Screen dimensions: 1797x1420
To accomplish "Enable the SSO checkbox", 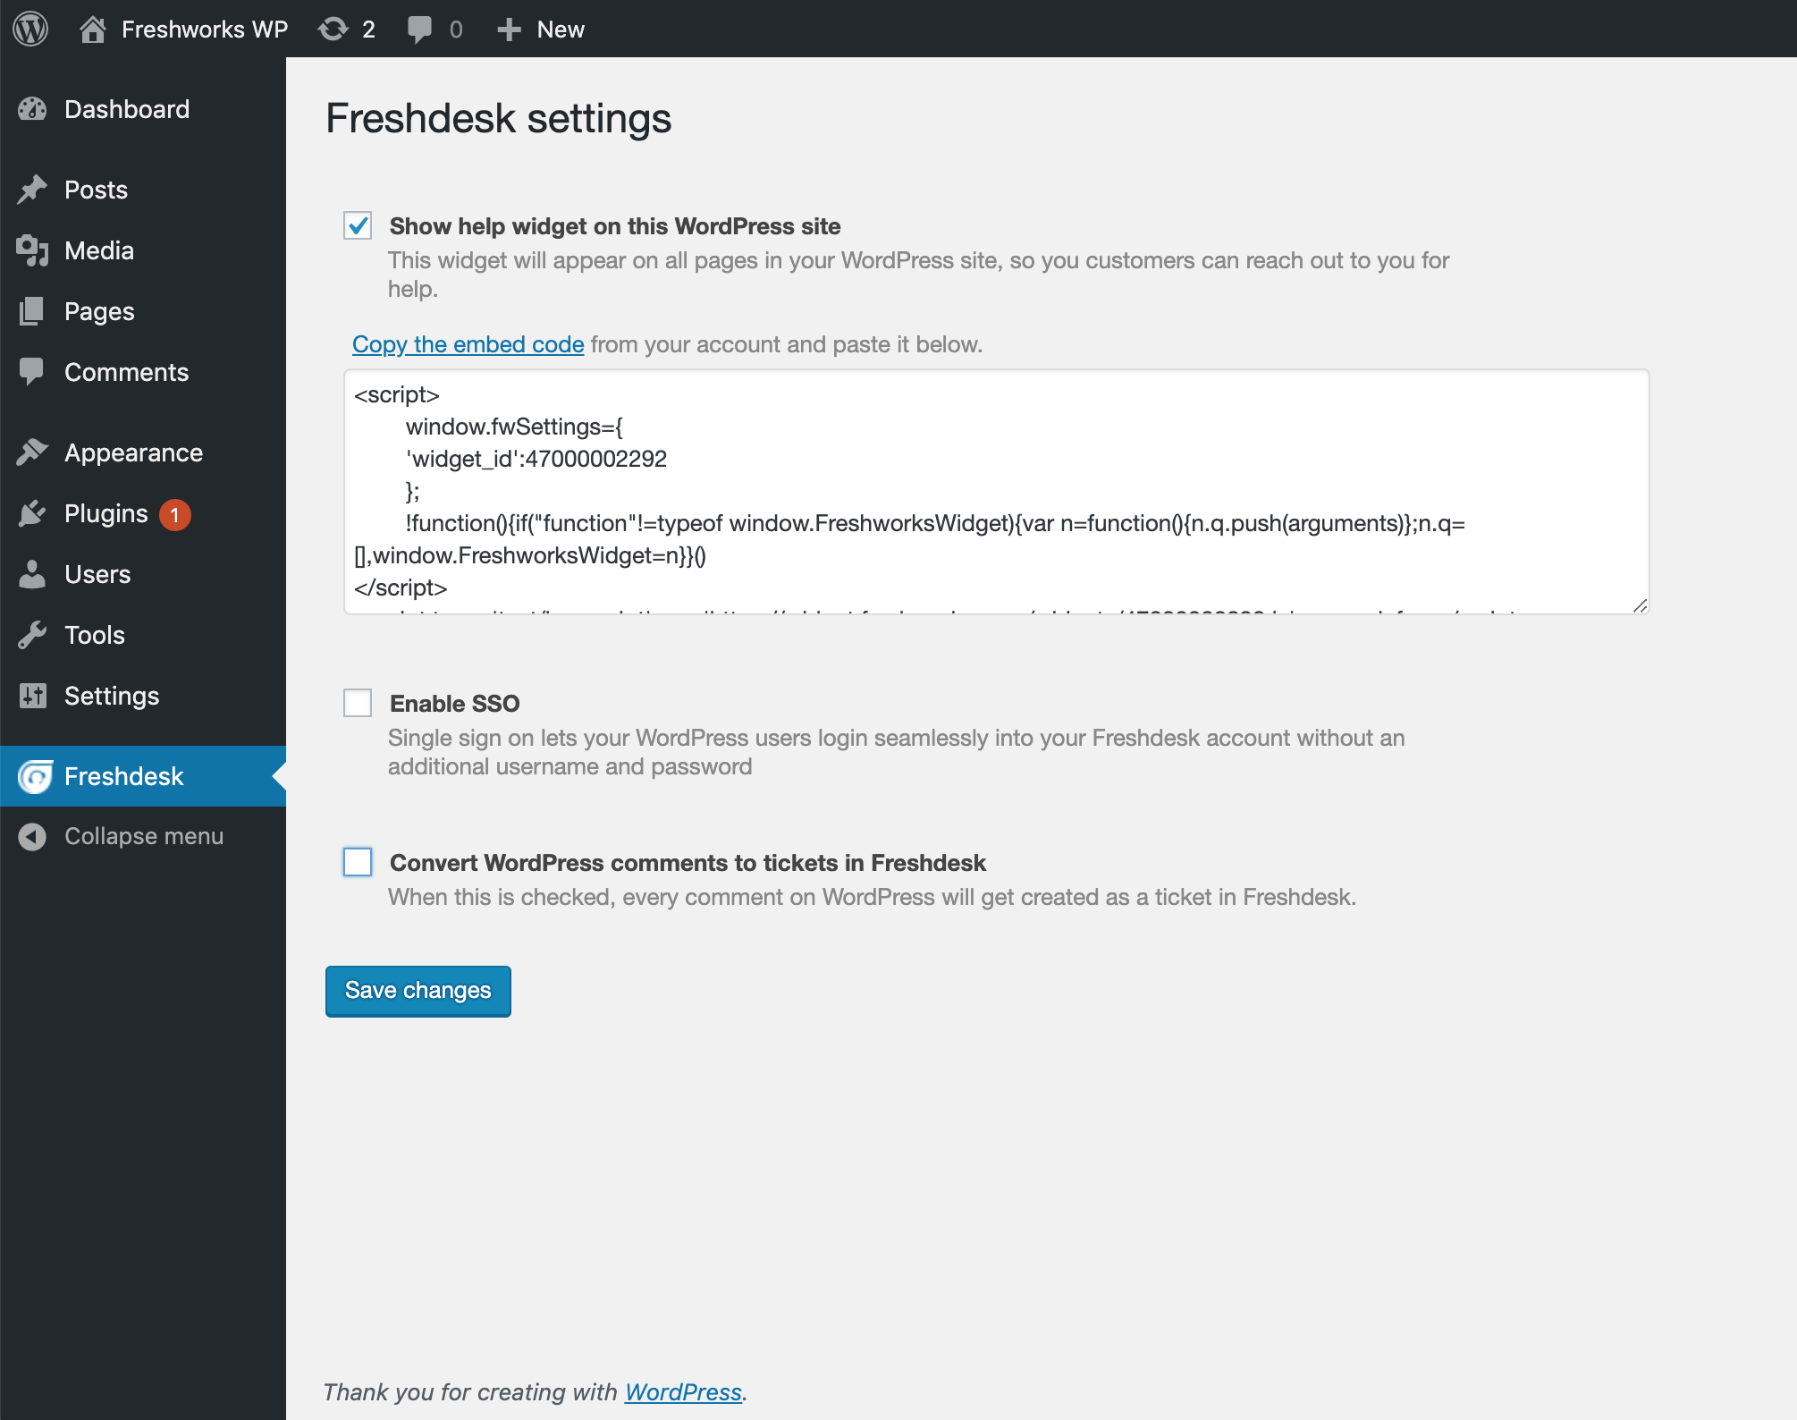I will (358, 703).
